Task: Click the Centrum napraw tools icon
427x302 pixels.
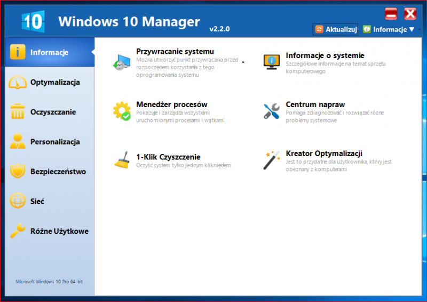Action: (x=272, y=111)
